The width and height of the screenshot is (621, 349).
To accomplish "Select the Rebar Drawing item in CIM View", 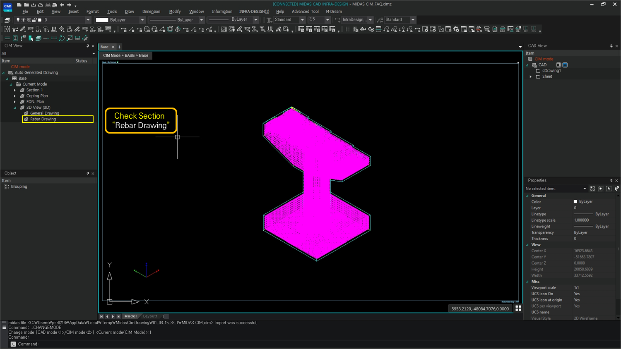I will (x=43, y=119).
